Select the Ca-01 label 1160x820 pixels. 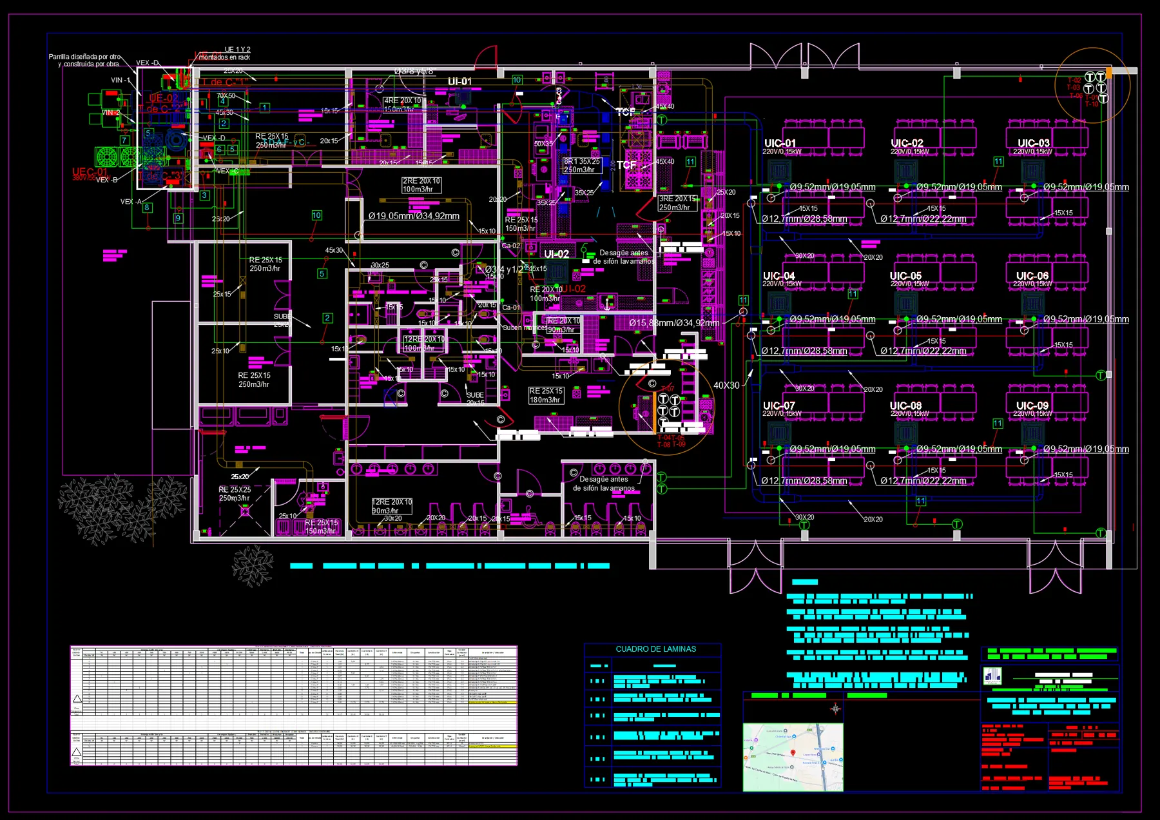pos(511,307)
